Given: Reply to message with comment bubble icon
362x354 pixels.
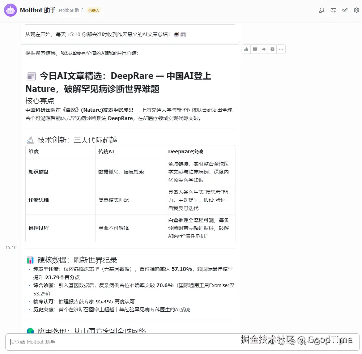Looking at the screenshot, I should coord(255,49).
